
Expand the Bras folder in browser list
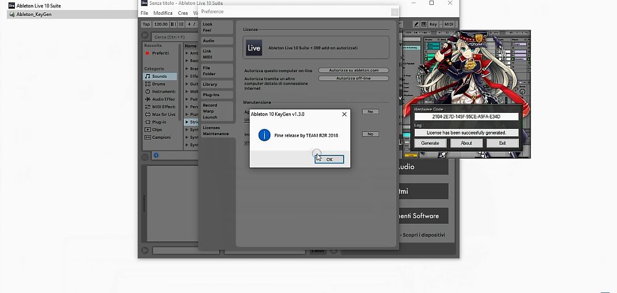click(187, 68)
